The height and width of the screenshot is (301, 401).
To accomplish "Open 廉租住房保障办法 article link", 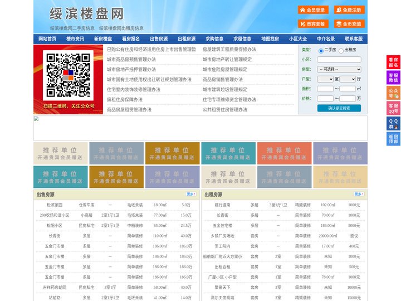I will (125, 100).
